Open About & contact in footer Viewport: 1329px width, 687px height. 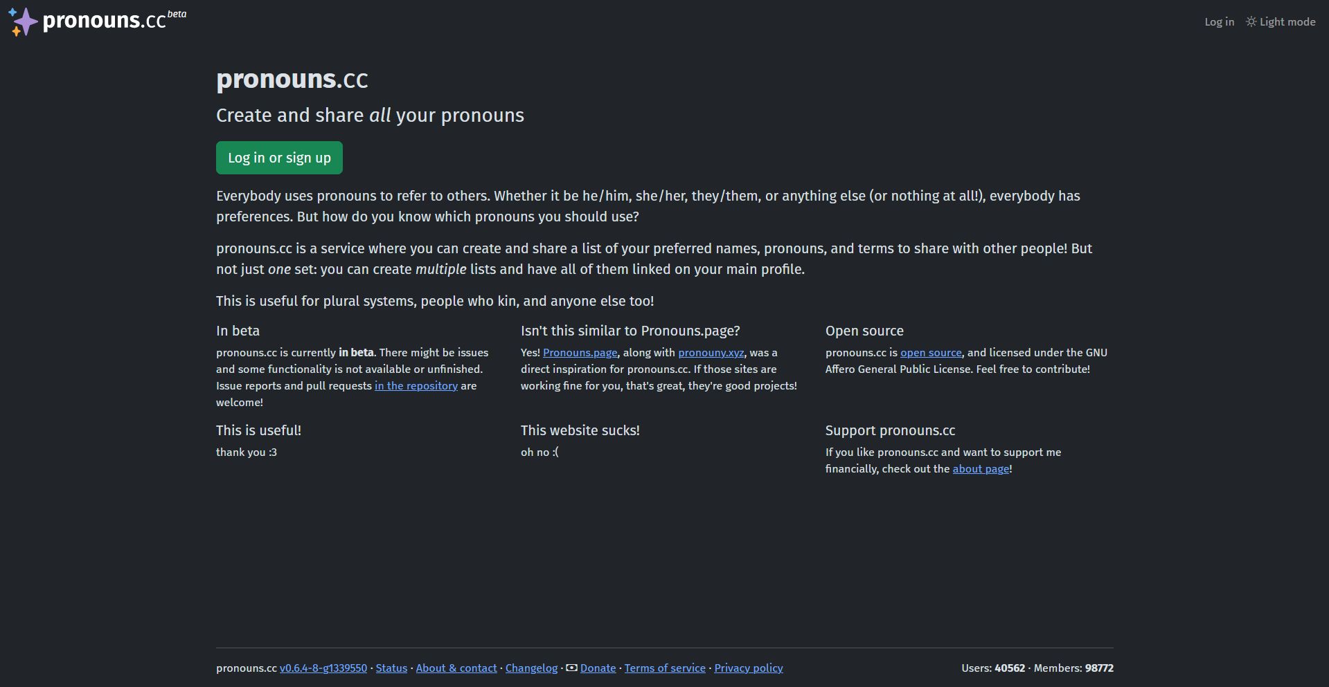pos(456,668)
